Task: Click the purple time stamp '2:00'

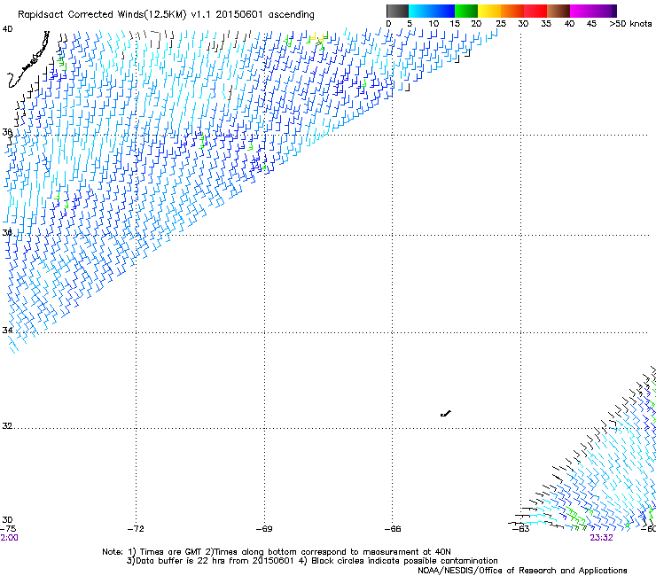Action: pyautogui.click(x=9, y=538)
